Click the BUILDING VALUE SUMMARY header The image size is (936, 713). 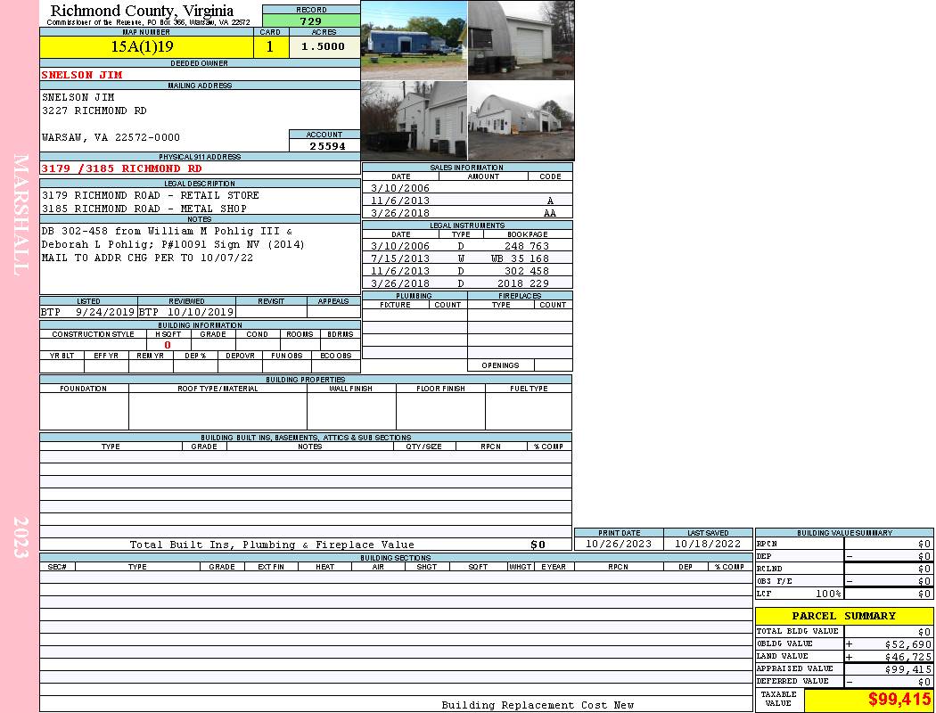pos(844,533)
